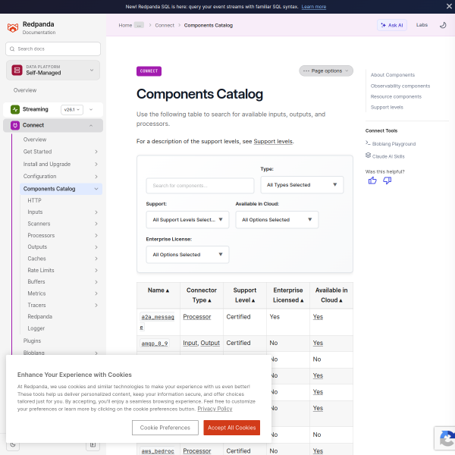Viewport: 455px width, 455px height.
Task: Click the Redpanda logo icon
Action: (13, 28)
